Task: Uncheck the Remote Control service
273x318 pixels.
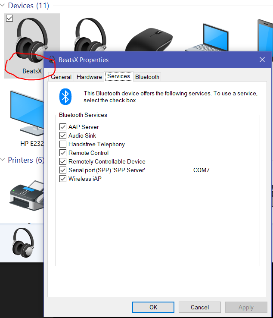Action: point(63,153)
